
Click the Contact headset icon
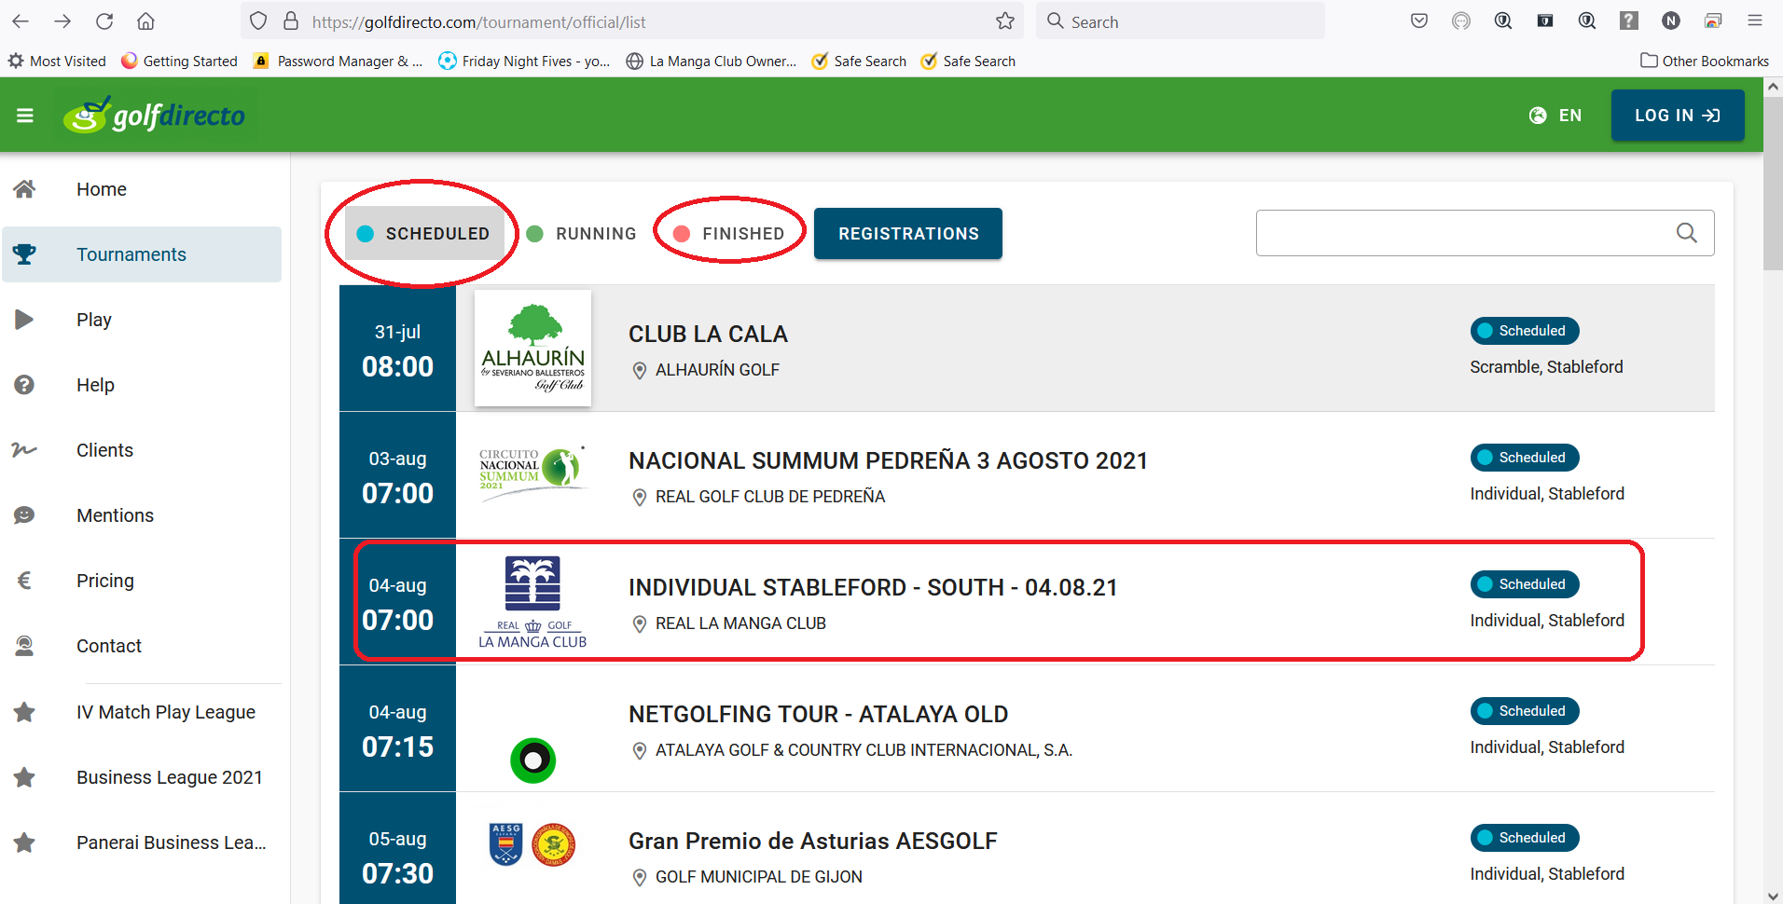[x=24, y=646]
